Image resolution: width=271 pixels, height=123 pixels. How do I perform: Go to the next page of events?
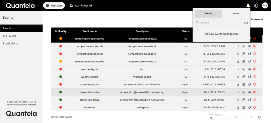pyautogui.click(x=251, y=117)
